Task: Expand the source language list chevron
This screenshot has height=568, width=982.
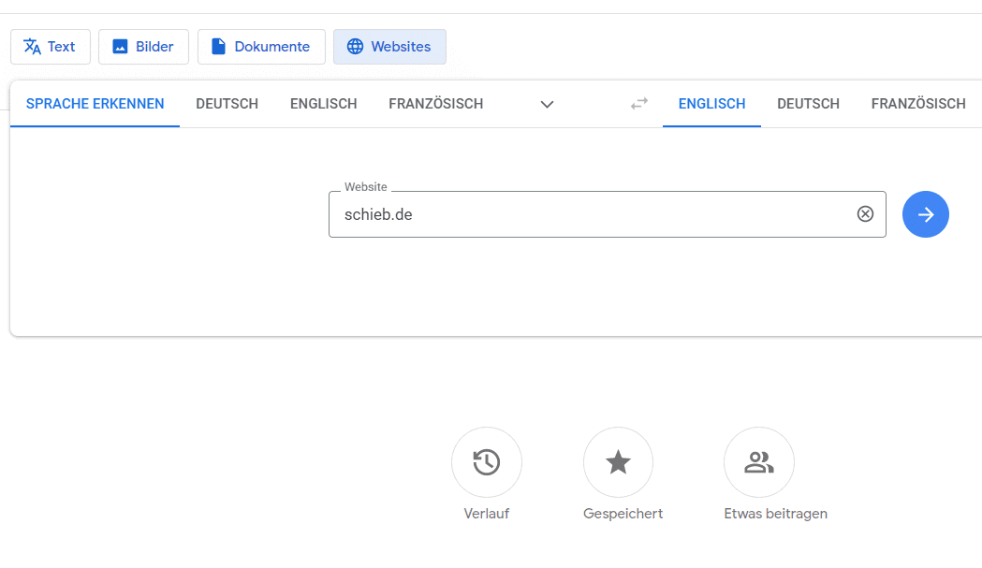Action: click(548, 104)
